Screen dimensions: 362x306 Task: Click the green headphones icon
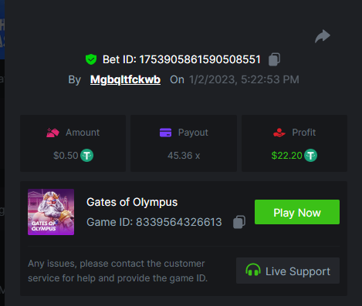[253, 270]
